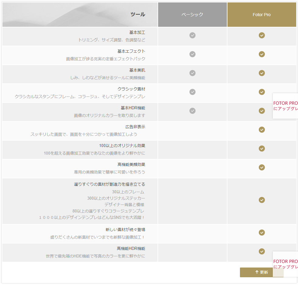
Task: Click the 基本HDR機能 feature title
Action: point(133,108)
